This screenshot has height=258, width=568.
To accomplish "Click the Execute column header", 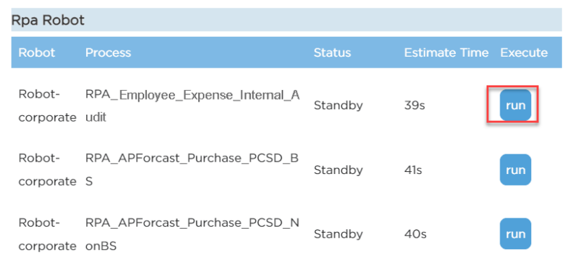I will click(524, 53).
